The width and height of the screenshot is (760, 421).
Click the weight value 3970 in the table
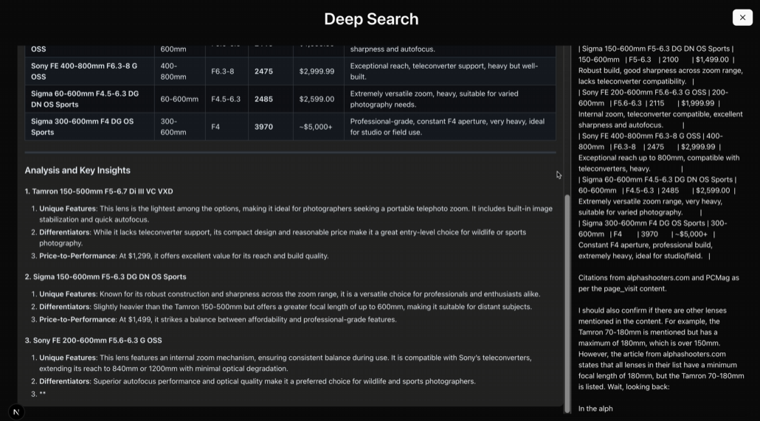pyautogui.click(x=263, y=126)
